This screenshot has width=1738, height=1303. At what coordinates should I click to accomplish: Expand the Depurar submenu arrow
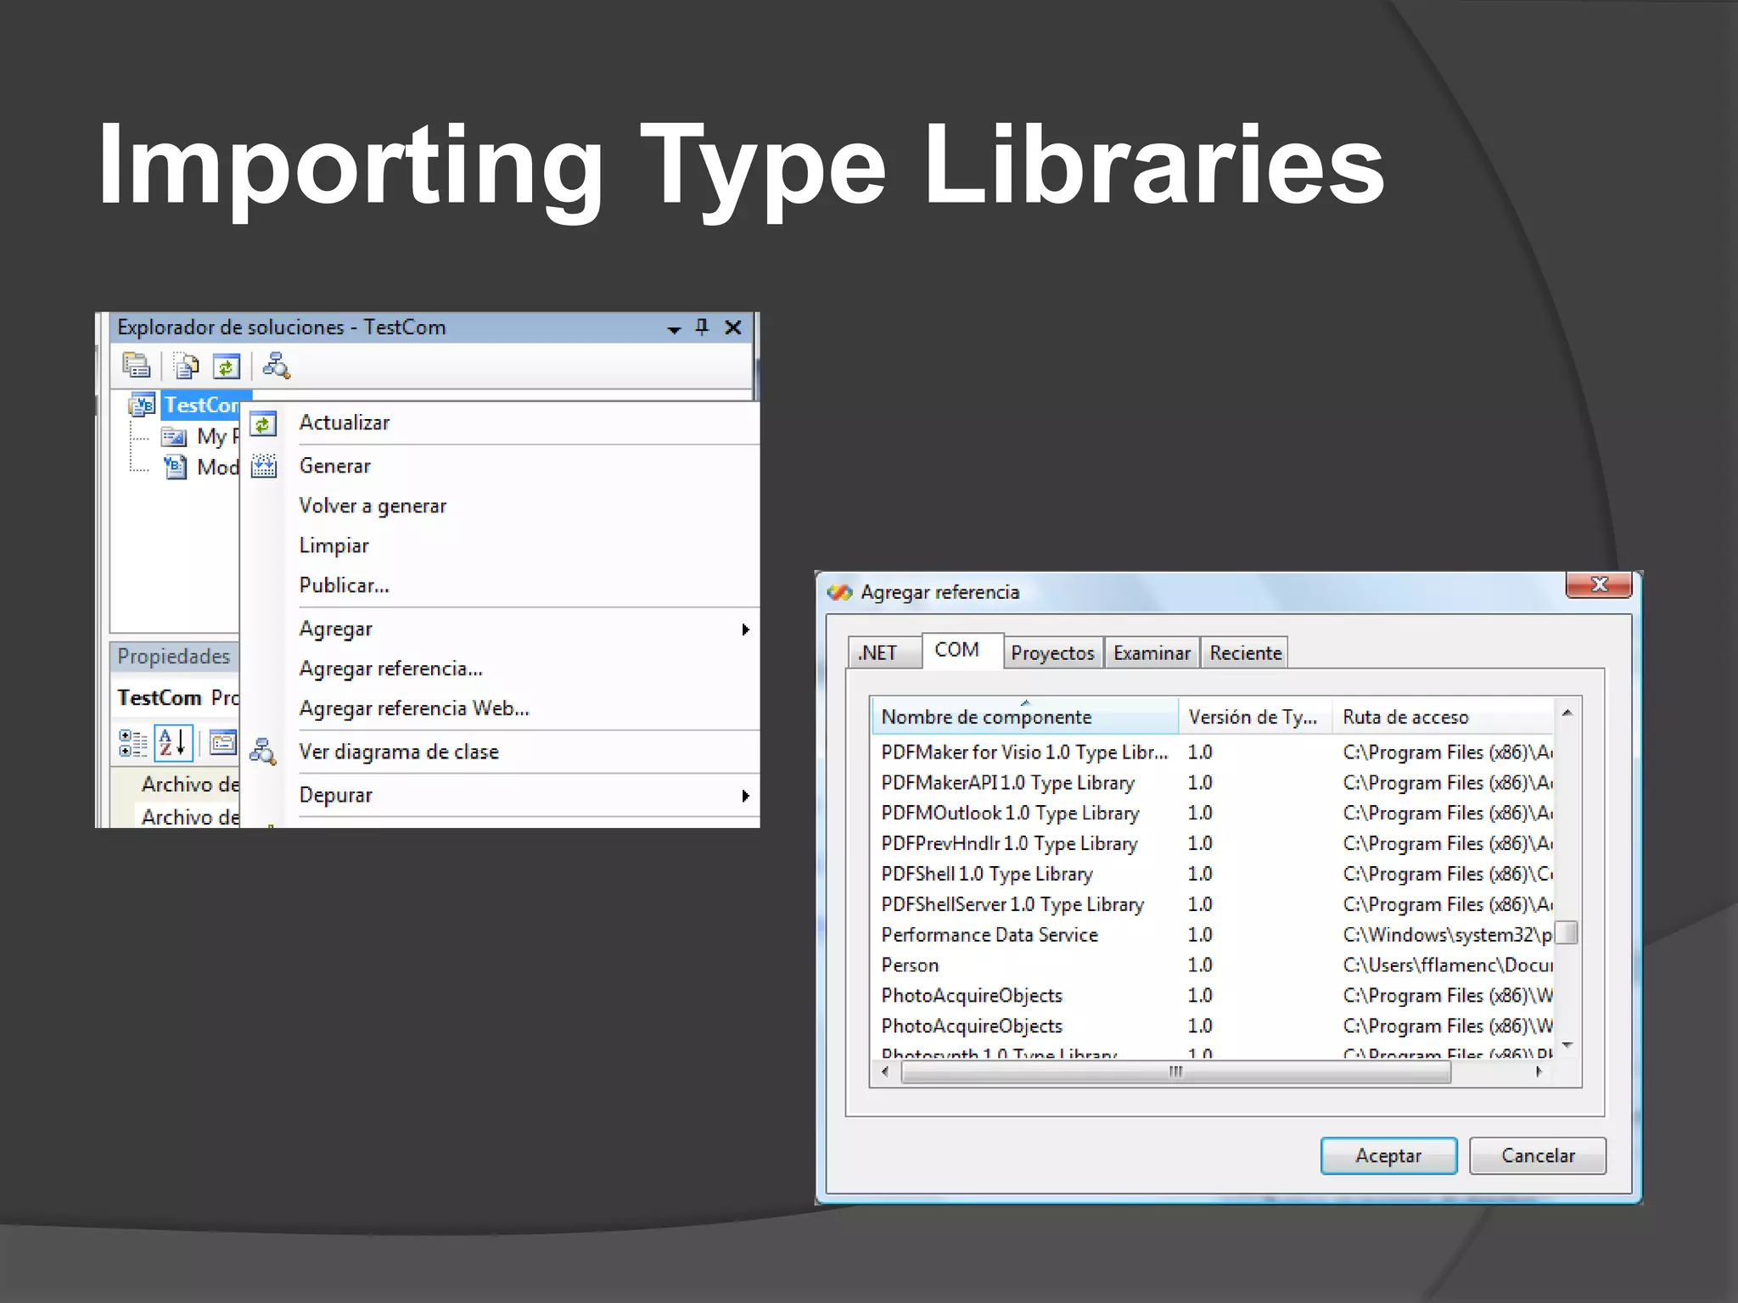point(745,796)
